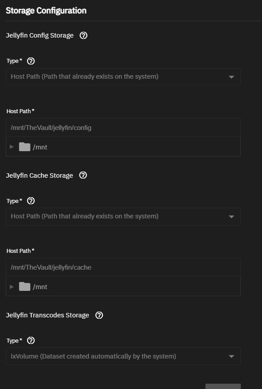This screenshot has height=389, width=262.
Task: Focus the /mnt/TheVault/jellyfin/cache path field
Action: [123, 267]
